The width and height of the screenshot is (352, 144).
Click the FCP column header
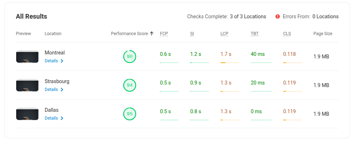point(164,34)
